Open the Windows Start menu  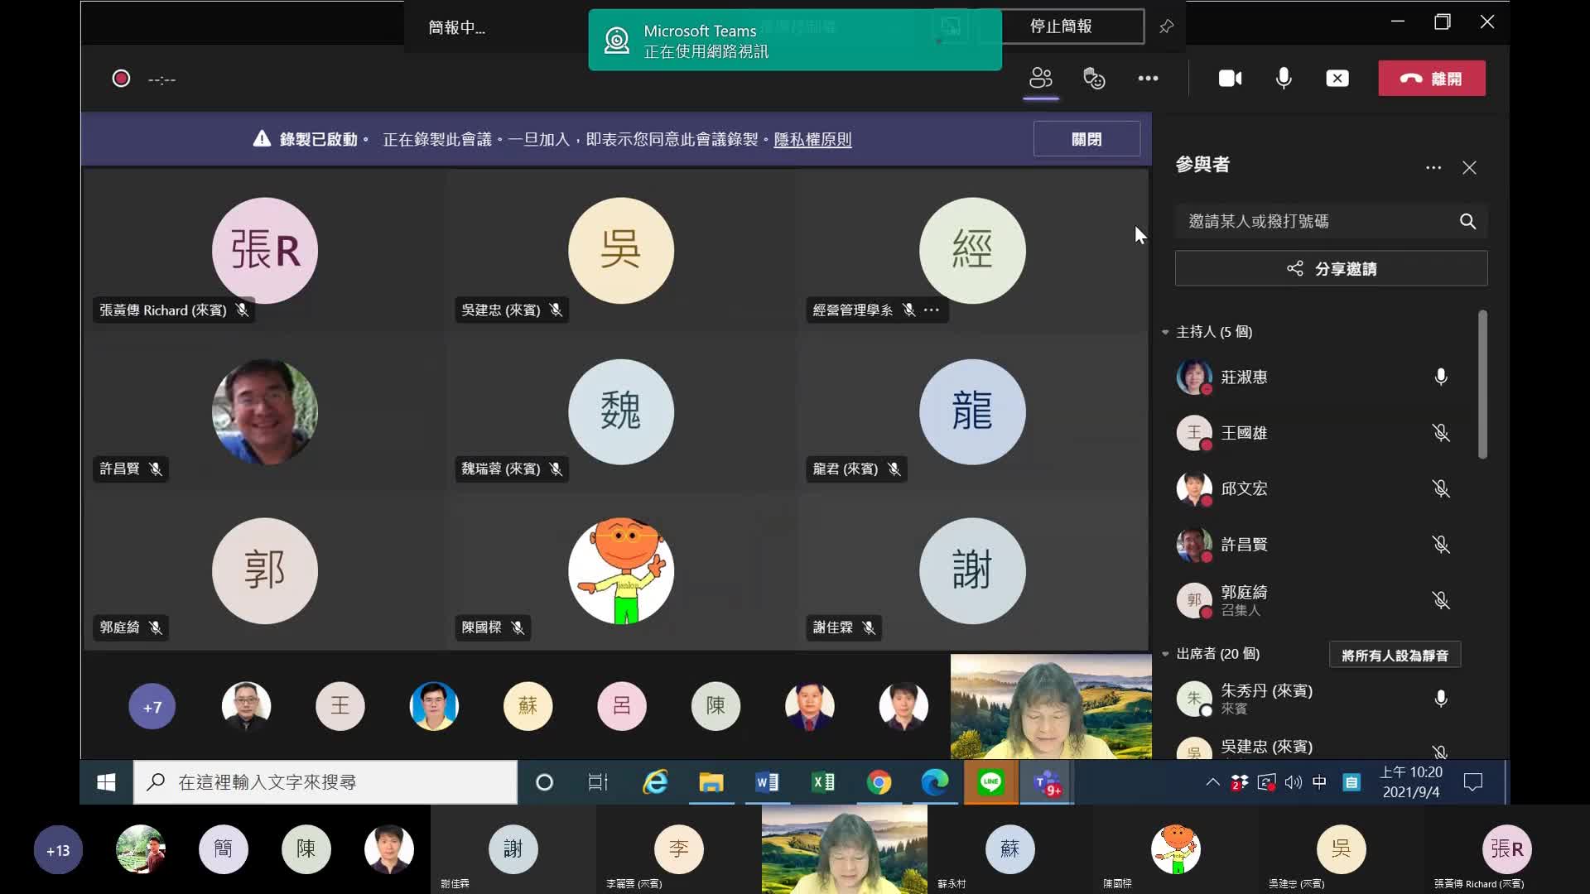point(106,782)
